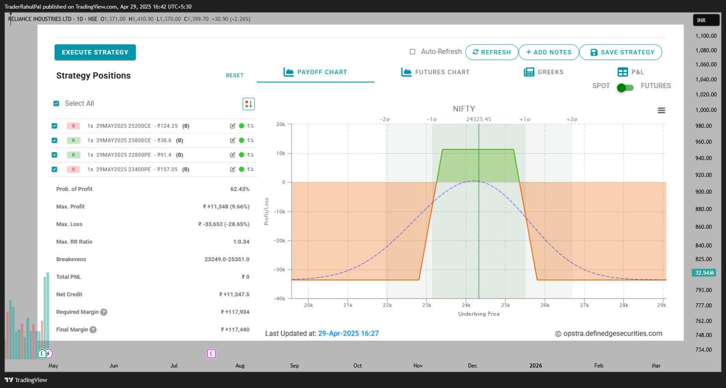Click the S sell badge on 23400PE row
Viewport: 726px width, 388px height.
click(73, 170)
